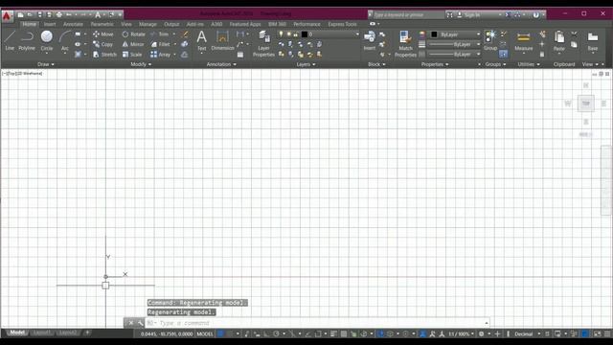Expand the Properties panel
This screenshot has width=613, height=345.
click(435, 64)
